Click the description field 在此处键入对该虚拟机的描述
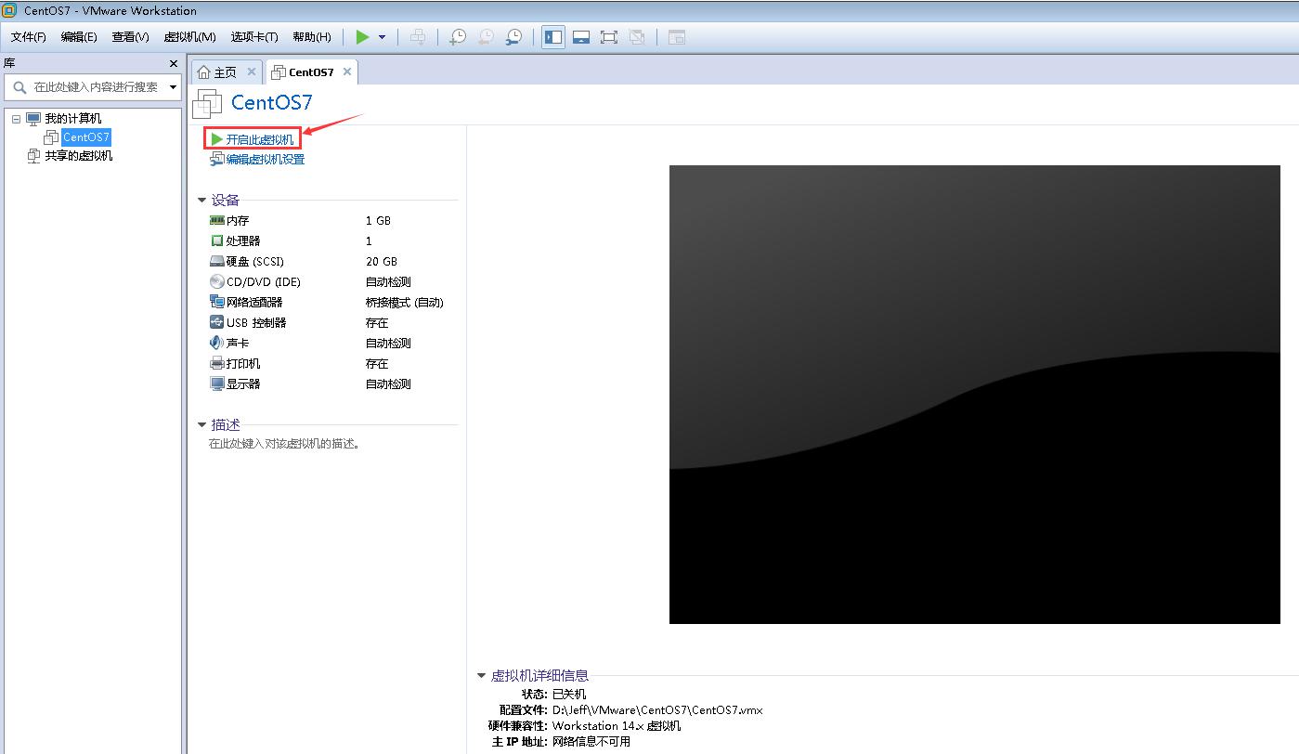1299x754 pixels. point(285,444)
